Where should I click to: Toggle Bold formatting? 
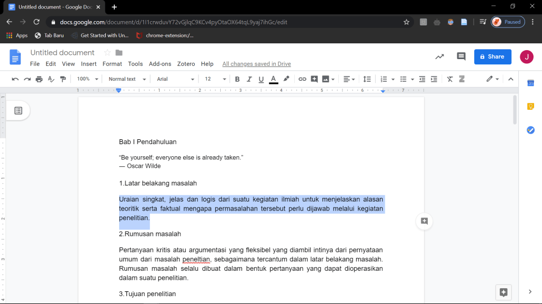tap(237, 79)
